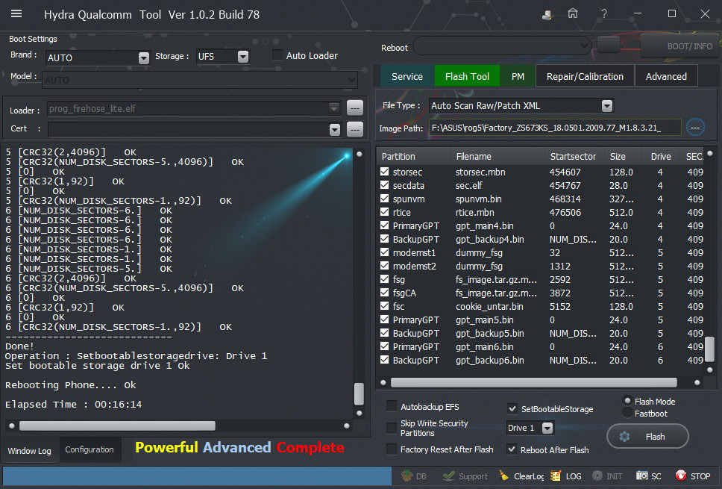Expand the Loader dropdown

(x=334, y=108)
